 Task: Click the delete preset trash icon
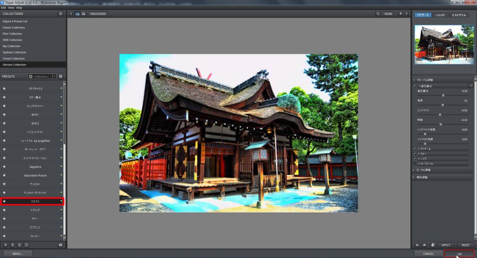coord(13,245)
